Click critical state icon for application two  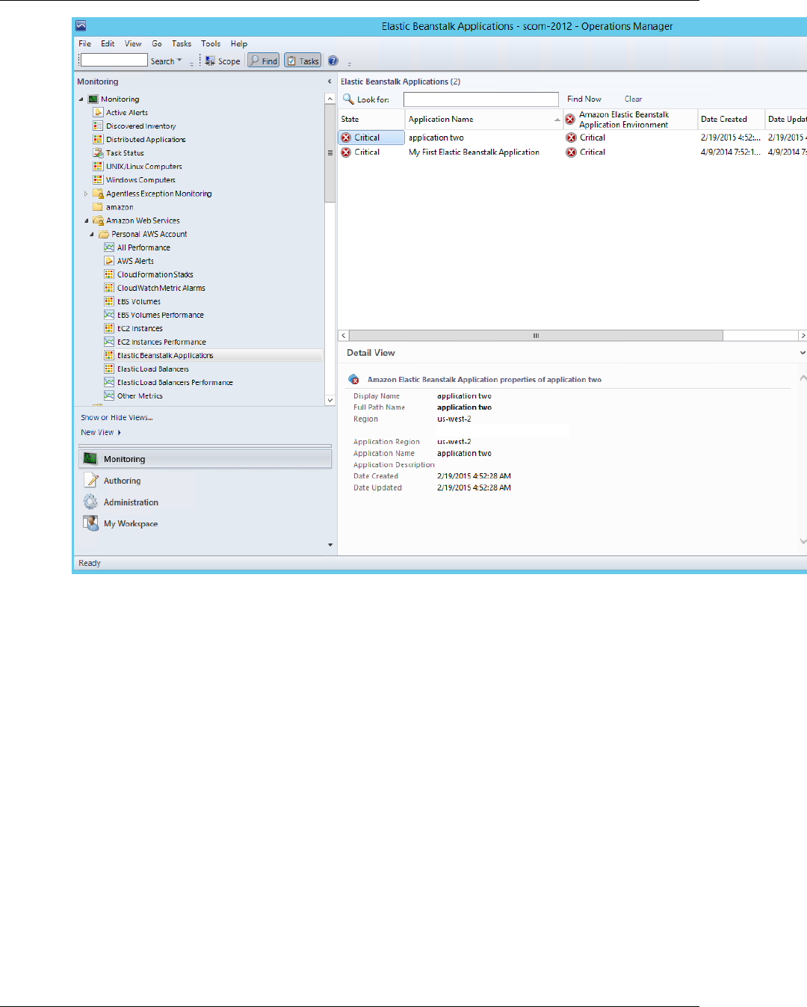[346, 138]
